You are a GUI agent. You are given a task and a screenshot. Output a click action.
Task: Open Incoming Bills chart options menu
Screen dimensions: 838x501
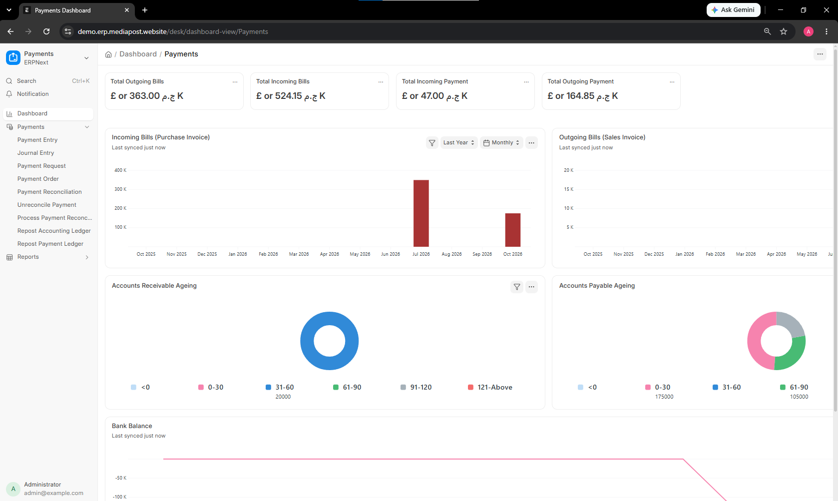pyautogui.click(x=531, y=143)
